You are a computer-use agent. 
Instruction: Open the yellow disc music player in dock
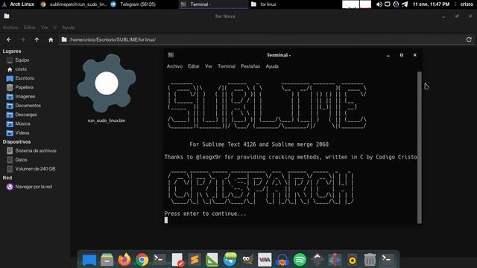353,260
